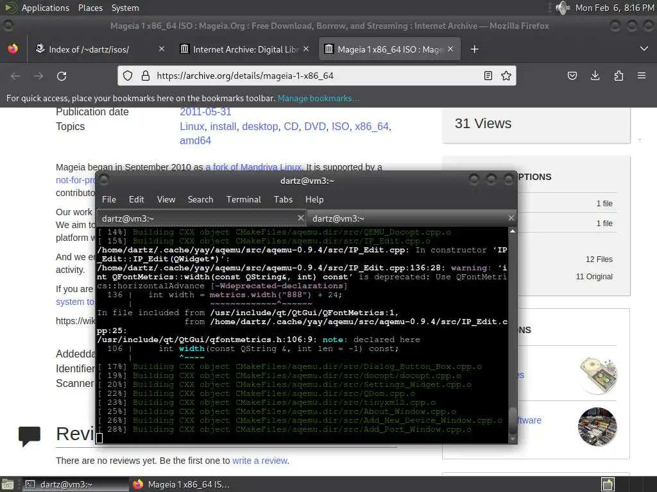657x492 pixels.
Task: Open the amd64 topic link
Action: point(195,140)
